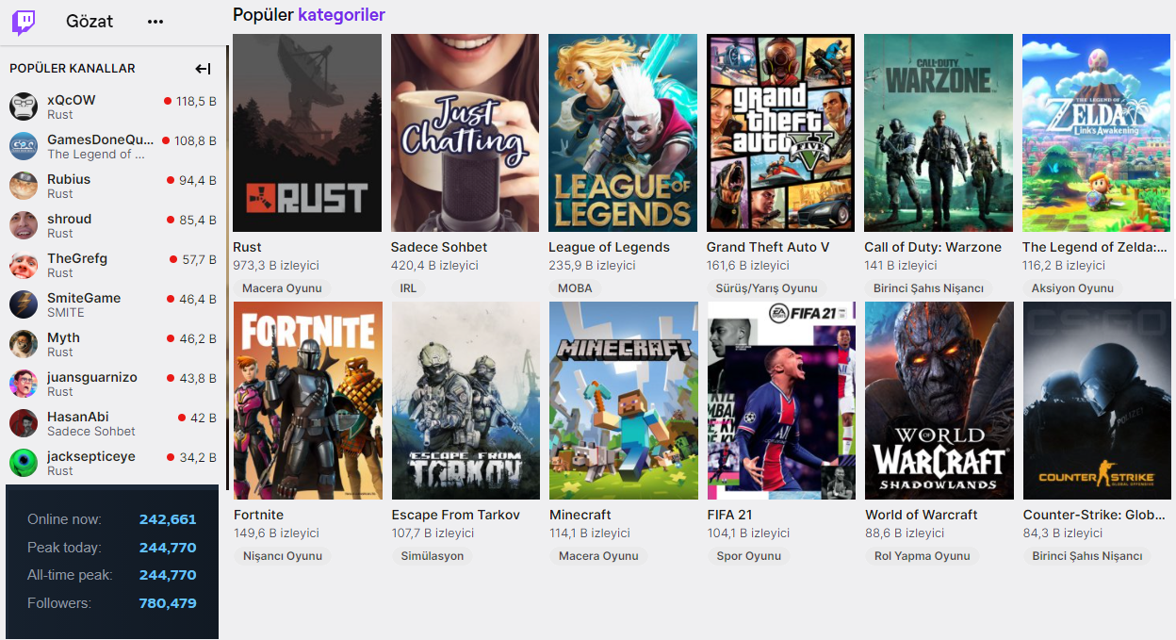1176x640 pixels.
Task: Click 'Fortnite' category title
Action: (258, 515)
